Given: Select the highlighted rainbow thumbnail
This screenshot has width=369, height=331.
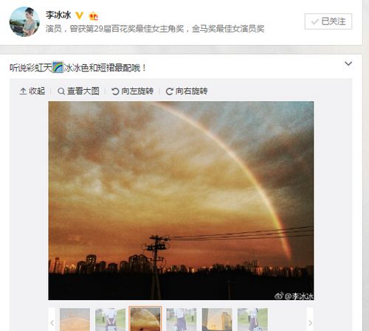Looking at the screenshot, I should [145, 319].
